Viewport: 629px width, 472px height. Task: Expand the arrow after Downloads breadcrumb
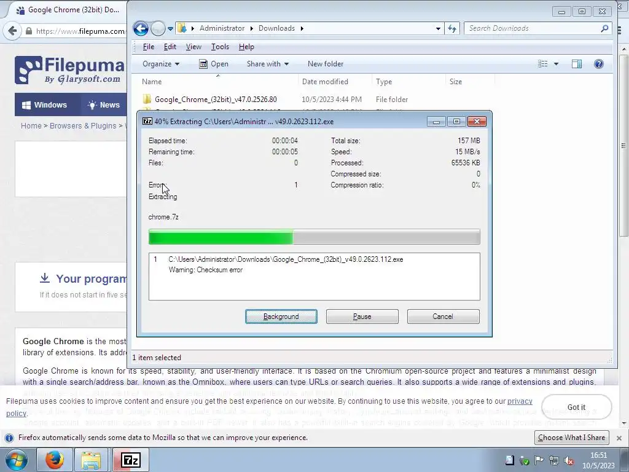click(302, 28)
